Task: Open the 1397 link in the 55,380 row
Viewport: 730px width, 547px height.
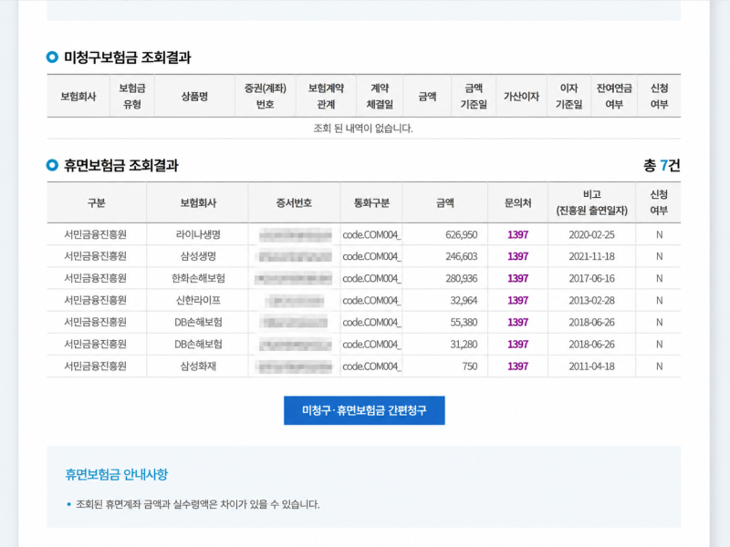Action: pyautogui.click(x=517, y=323)
